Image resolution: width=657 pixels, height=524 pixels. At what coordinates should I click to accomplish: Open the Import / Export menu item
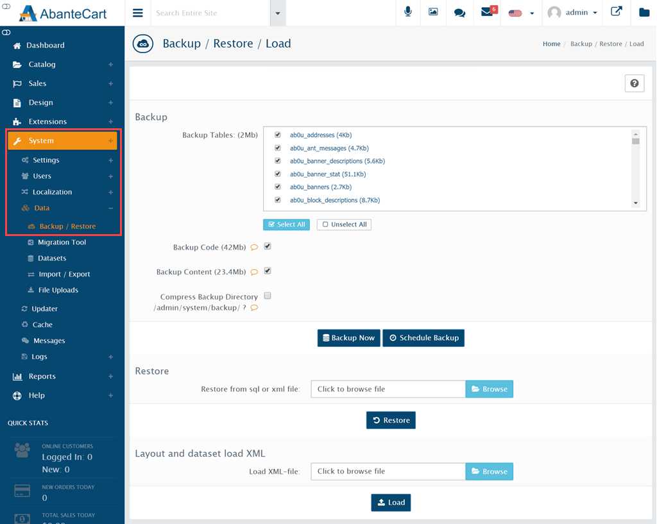point(65,275)
